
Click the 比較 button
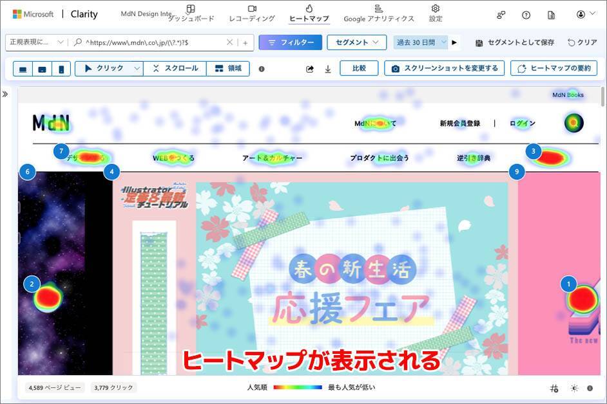(358, 68)
